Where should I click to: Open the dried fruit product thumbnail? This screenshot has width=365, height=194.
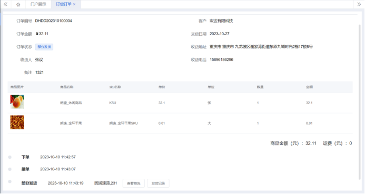point(17,122)
